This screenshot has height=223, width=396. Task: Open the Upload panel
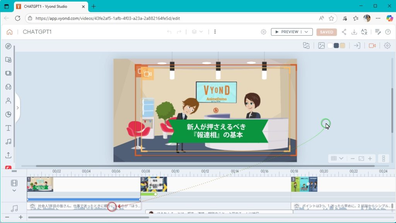(x=9, y=155)
